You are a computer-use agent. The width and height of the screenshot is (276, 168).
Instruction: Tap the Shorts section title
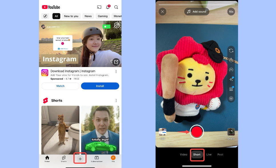click(57, 100)
